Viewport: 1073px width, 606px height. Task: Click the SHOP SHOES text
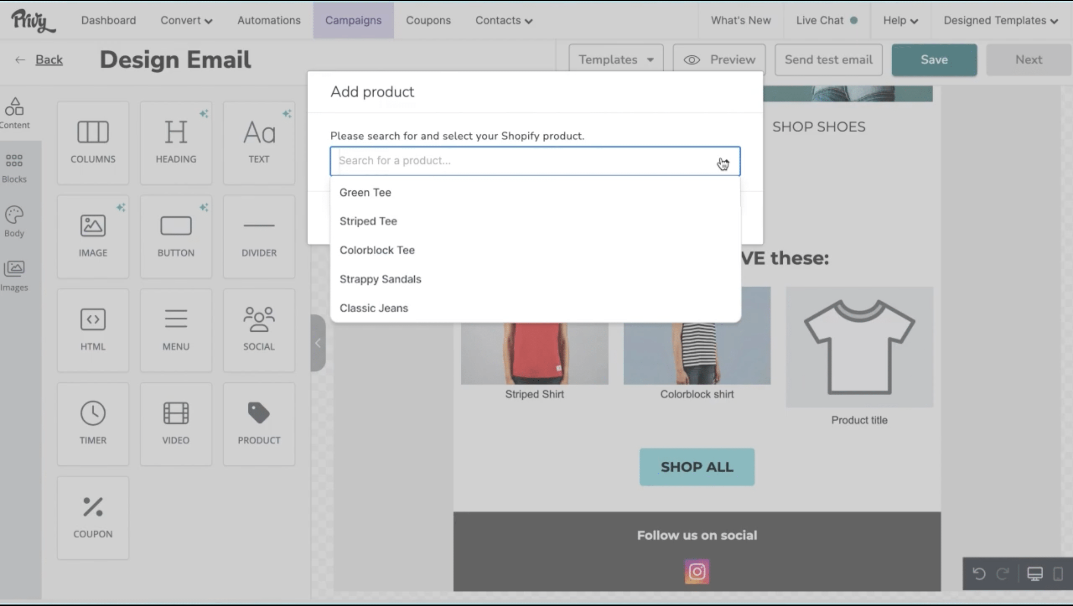819,127
